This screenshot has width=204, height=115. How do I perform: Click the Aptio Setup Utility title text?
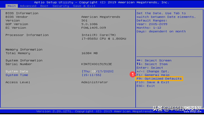pyautogui.click(x=54, y=2)
